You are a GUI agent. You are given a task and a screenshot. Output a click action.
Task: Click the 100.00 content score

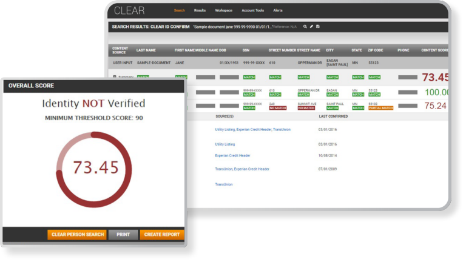pos(436,92)
